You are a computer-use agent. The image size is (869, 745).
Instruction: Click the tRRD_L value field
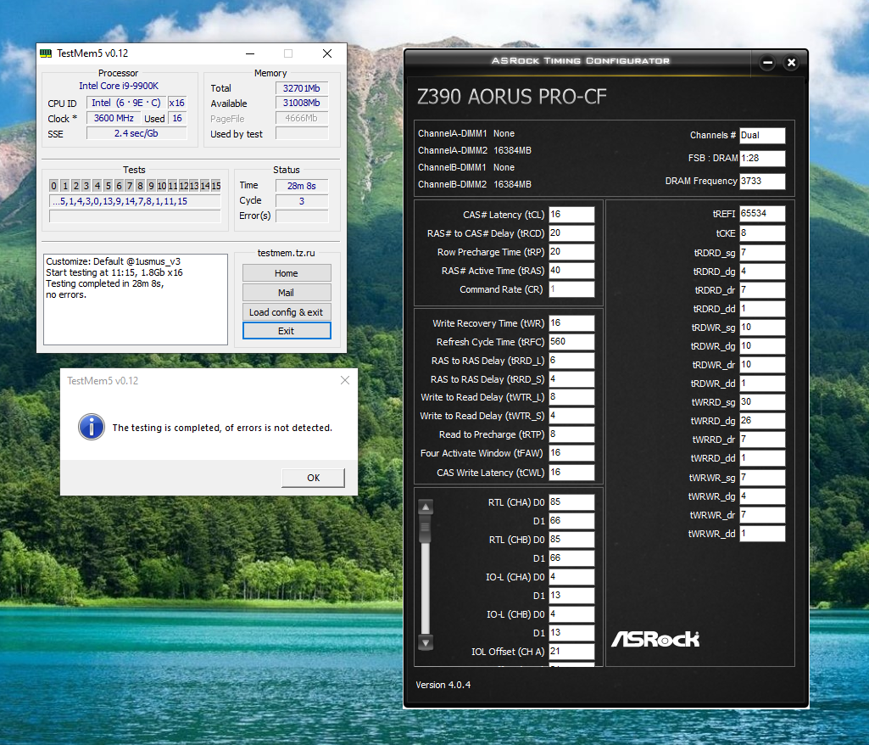coord(571,361)
